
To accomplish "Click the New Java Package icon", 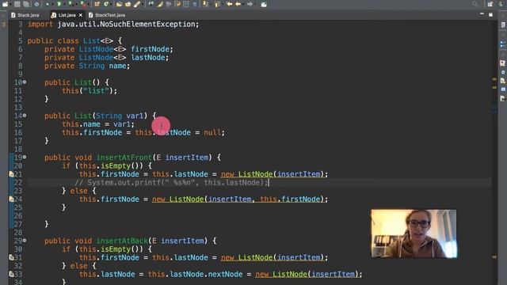I will pyautogui.click(x=97, y=4).
